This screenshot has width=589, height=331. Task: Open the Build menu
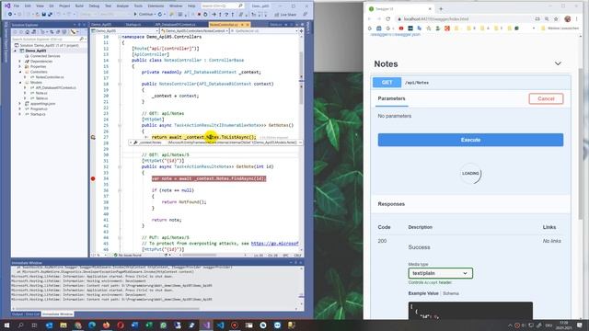click(79, 6)
